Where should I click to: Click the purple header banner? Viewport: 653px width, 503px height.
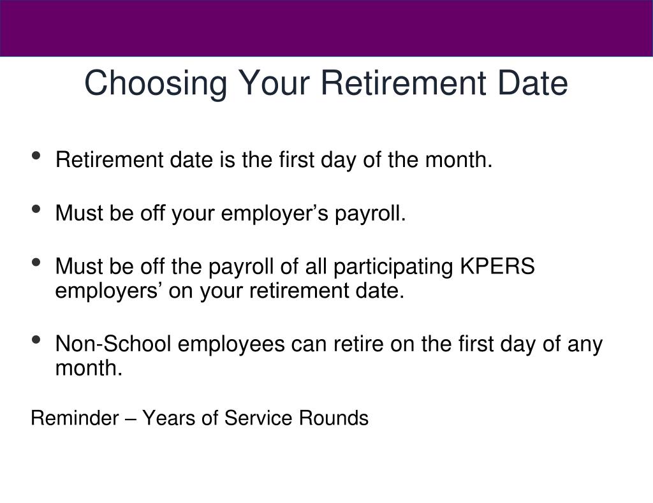326,28
